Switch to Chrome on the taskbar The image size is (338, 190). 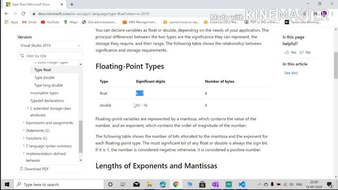pyautogui.click(x=176, y=184)
